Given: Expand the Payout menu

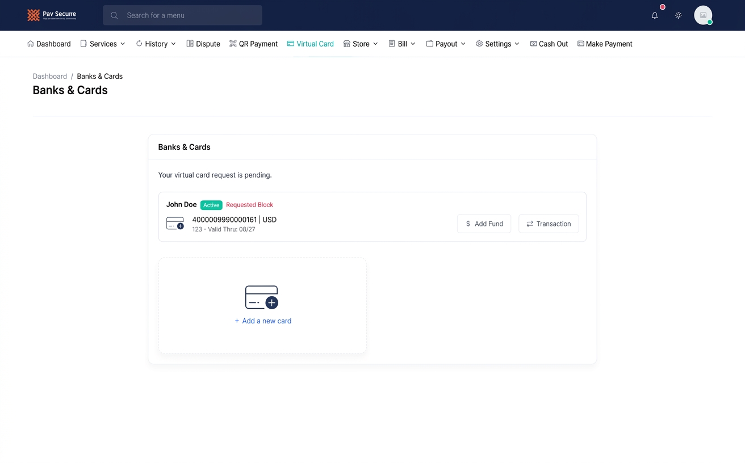Looking at the screenshot, I should (446, 44).
